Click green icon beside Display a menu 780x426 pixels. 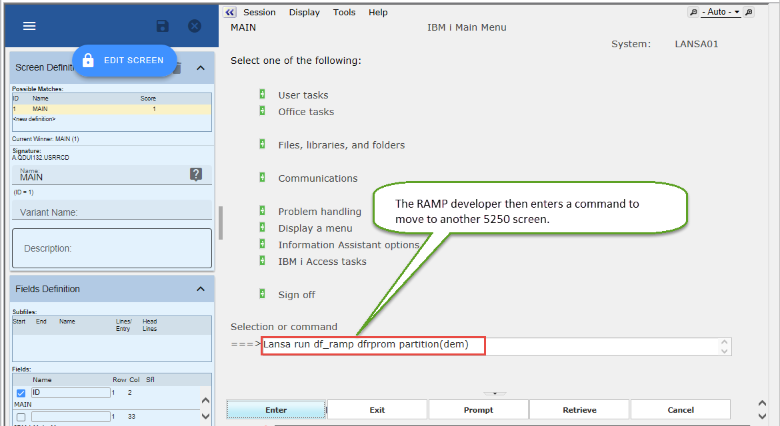262,227
